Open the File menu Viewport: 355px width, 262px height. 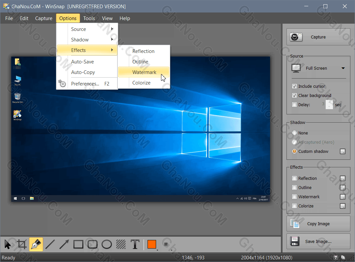(9, 18)
